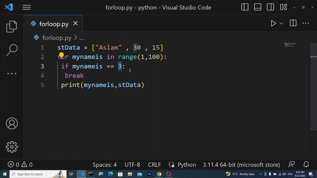Close the forloop.py tab
Screen dimensions: 317x178
75,23
